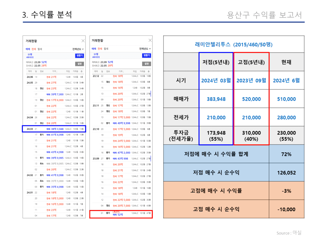Select the 전세 18억 5,000 transaction row
Screen dimensions: 327x245
coord(55,198)
